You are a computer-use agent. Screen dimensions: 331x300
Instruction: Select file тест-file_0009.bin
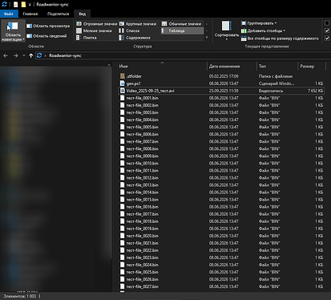pyautogui.click(x=143, y=156)
